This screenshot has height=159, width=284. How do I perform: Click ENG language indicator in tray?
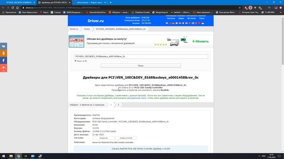tap(264, 156)
